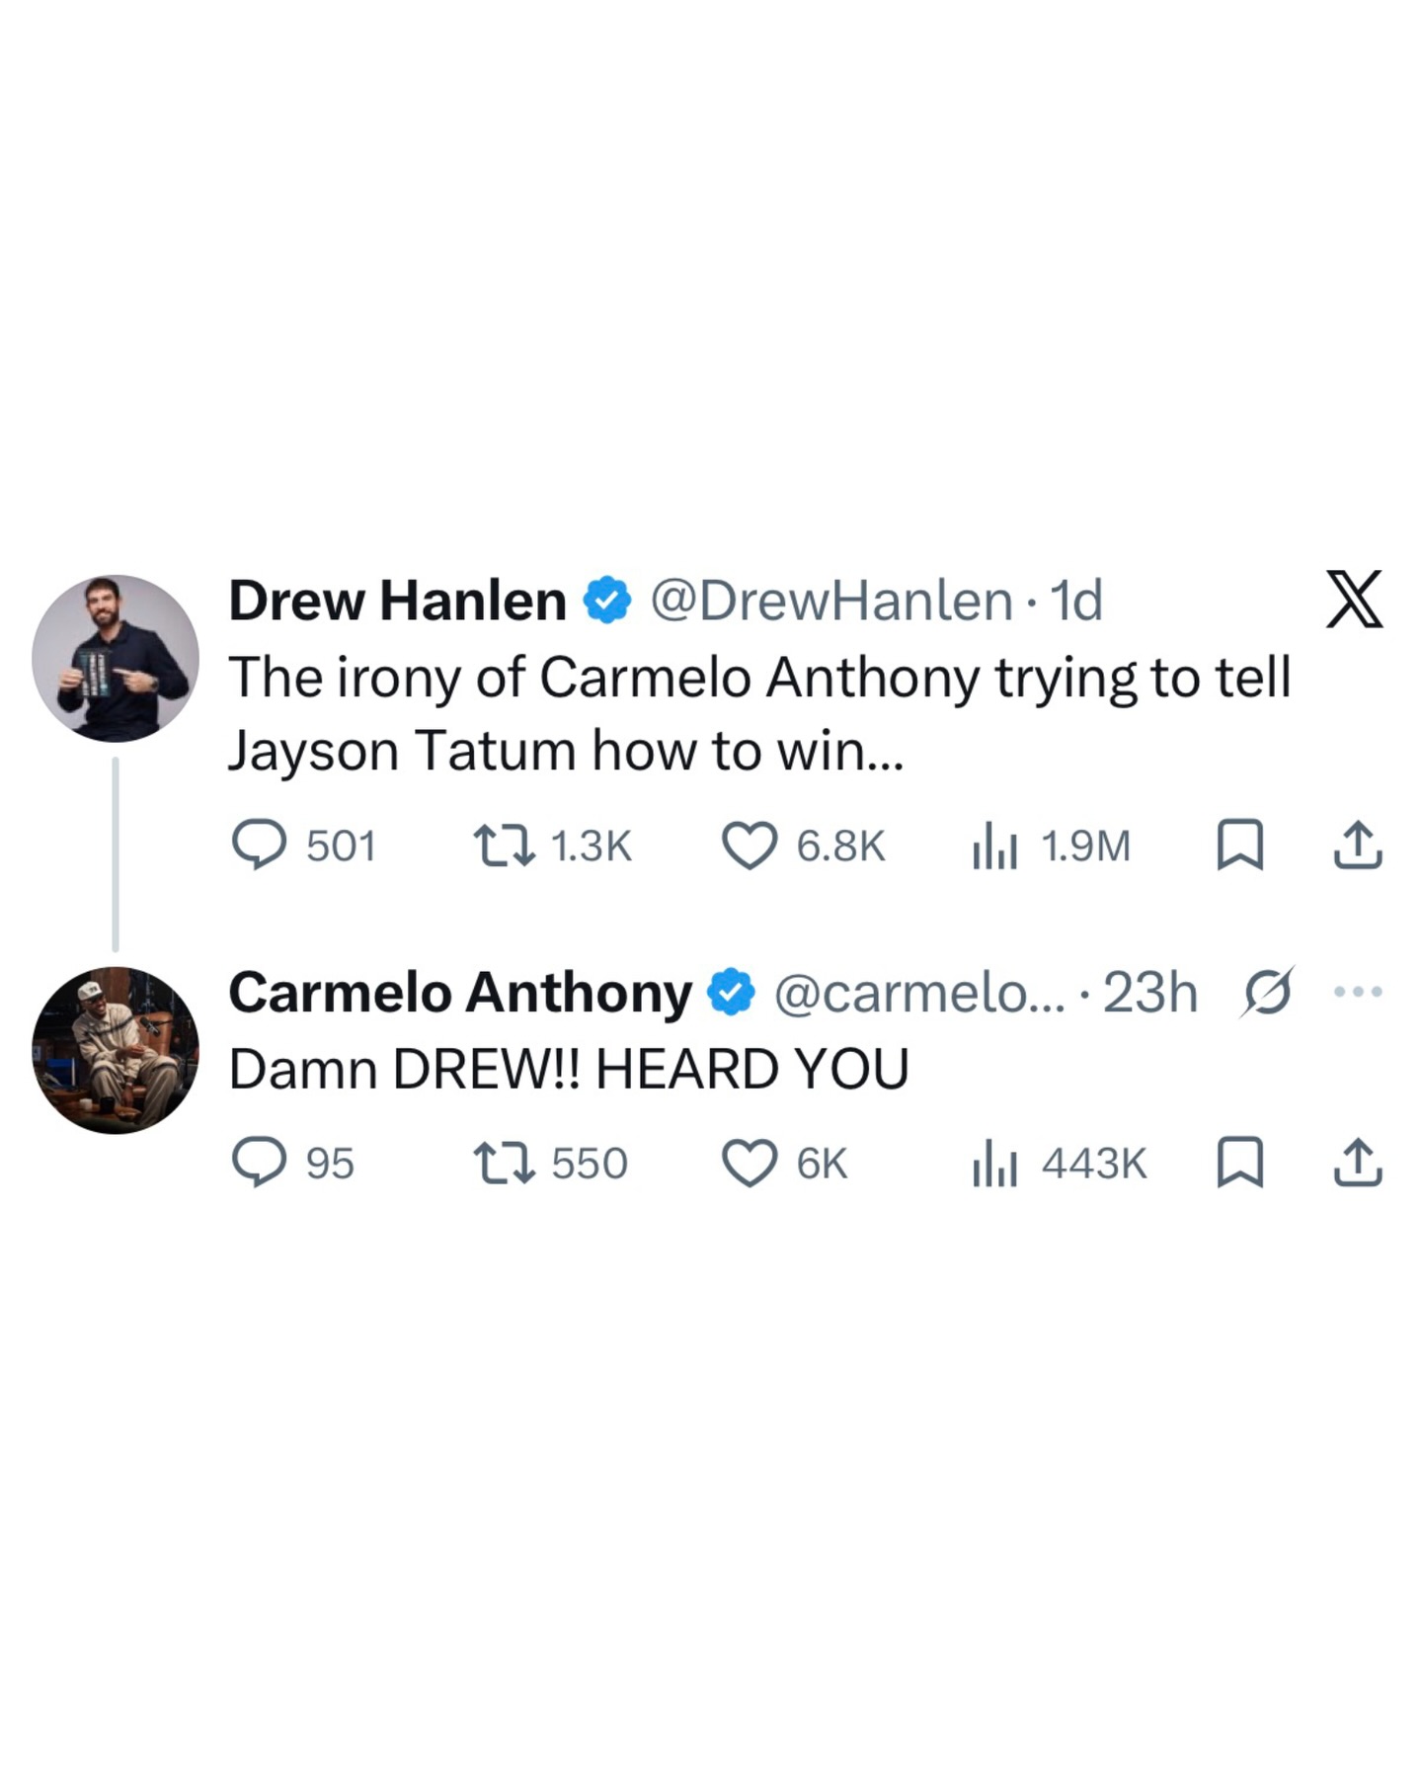Click the Grok slashed-circle icon
Screen dimensions: 1422x1776
click(x=1267, y=991)
